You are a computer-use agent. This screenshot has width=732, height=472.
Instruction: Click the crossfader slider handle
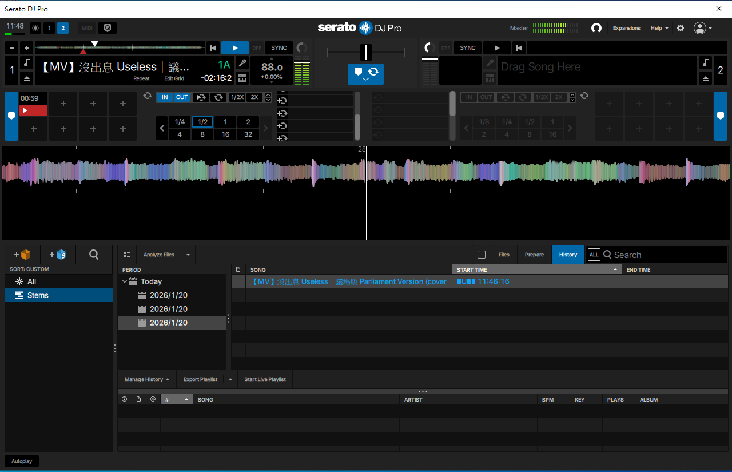coord(366,52)
